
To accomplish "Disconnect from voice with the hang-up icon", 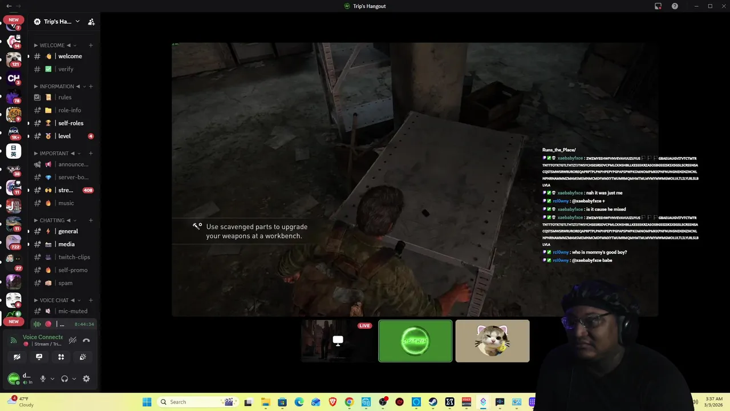I will pyautogui.click(x=86, y=340).
